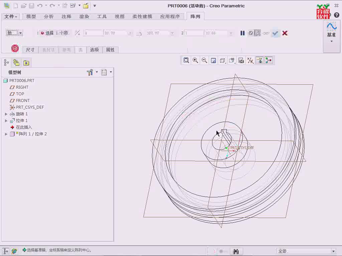The height and width of the screenshot is (256, 342).
Task: Toggle spin center display
Action: click(x=269, y=60)
